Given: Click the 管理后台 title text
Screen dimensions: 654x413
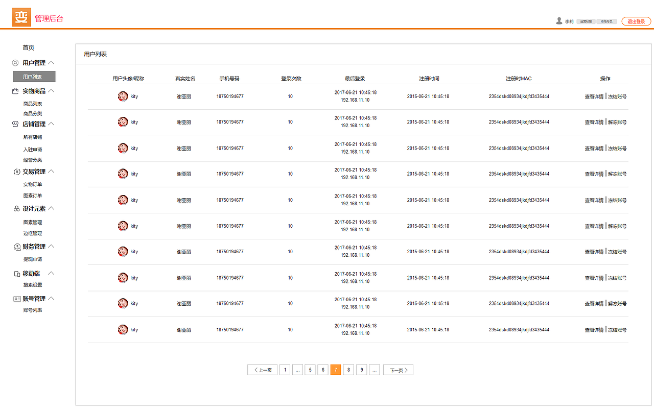Looking at the screenshot, I should [49, 18].
